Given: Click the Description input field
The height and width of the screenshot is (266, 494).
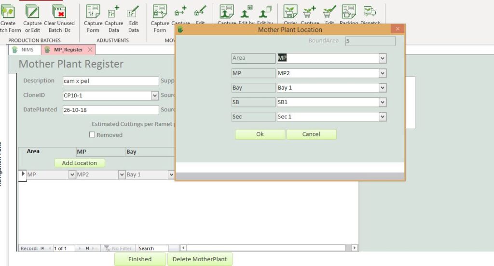Looking at the screenshot, I should [110, 81].
